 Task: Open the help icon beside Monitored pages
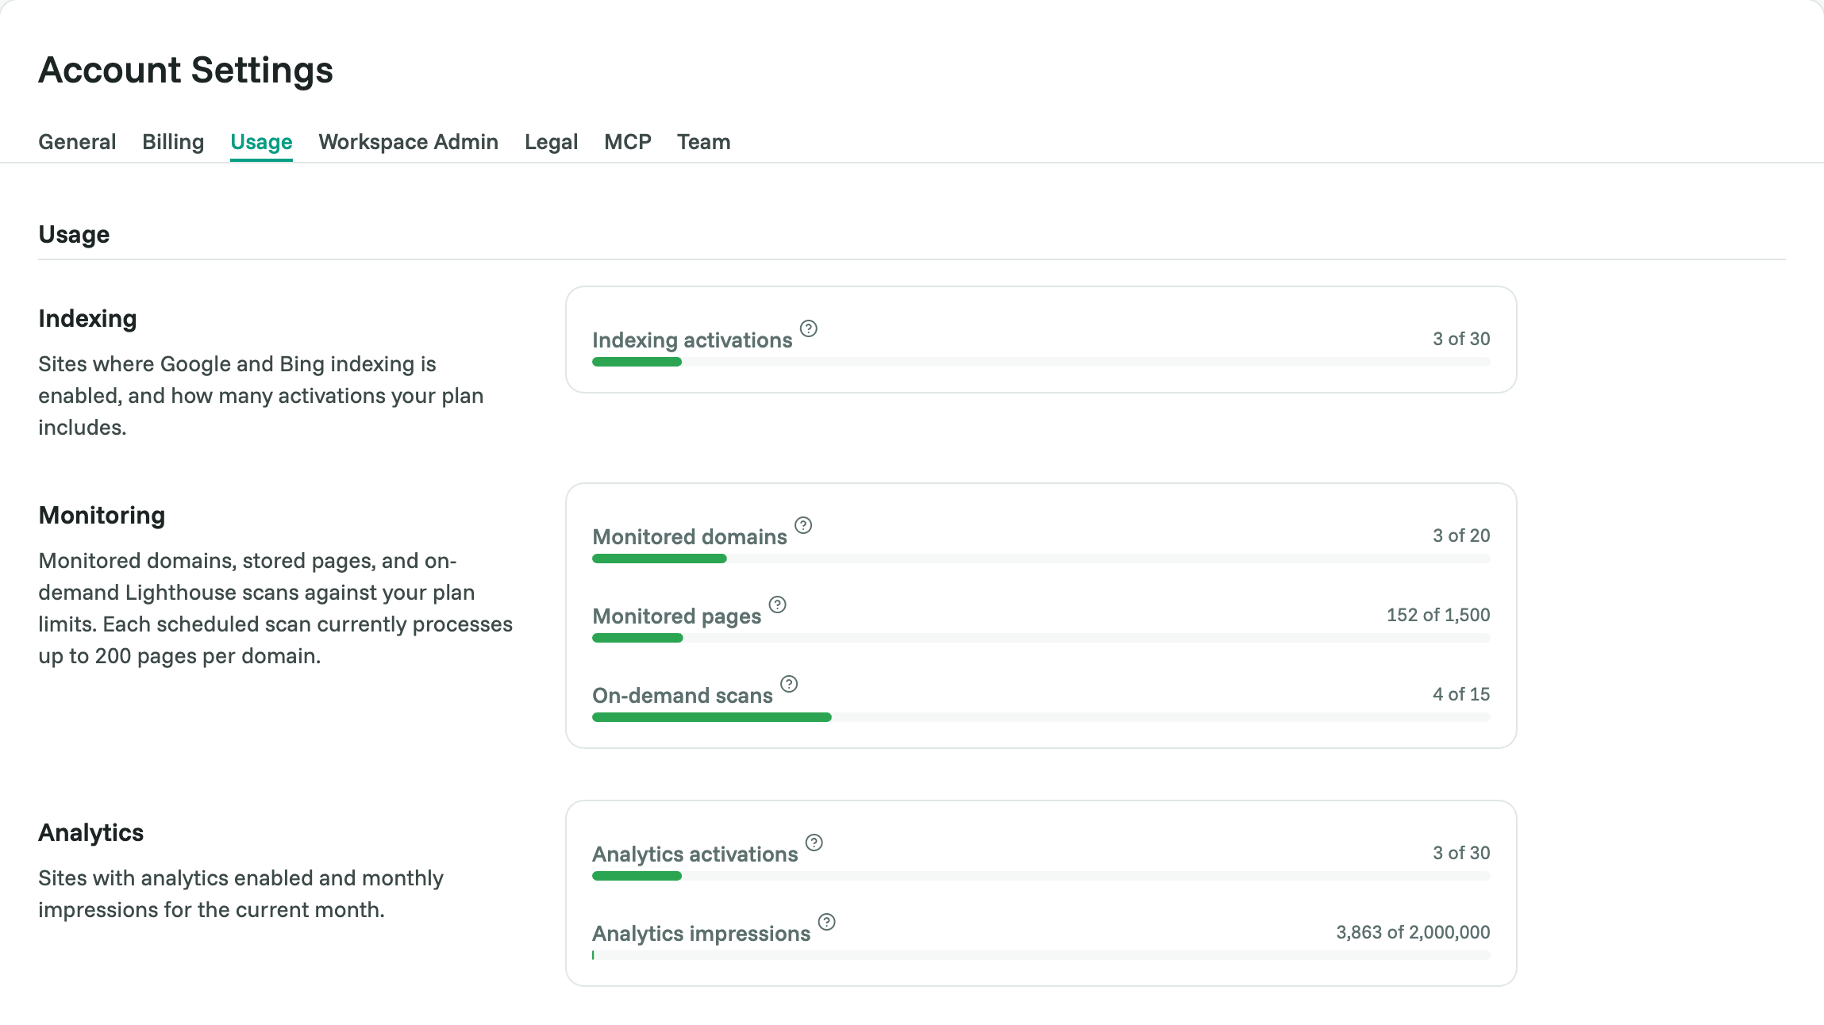778,605
